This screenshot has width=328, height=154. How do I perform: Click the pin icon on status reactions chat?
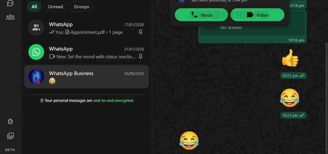(141, 57)
